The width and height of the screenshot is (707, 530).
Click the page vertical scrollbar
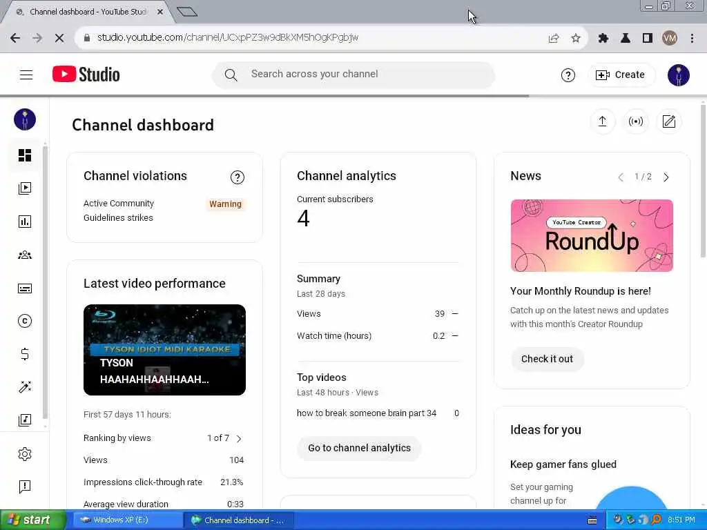pos(703,180)
